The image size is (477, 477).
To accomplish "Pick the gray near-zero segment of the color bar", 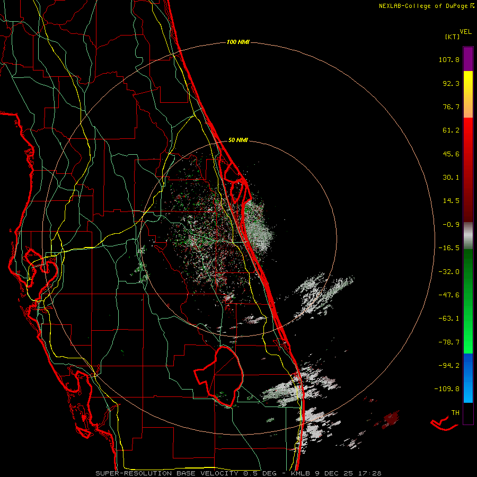I will (x=468, y=236).
